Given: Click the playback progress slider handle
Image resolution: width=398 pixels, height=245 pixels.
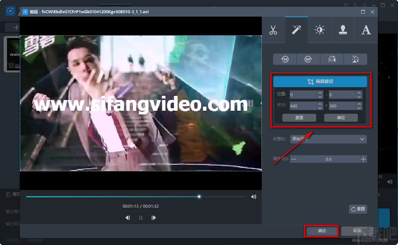Looking at the screenshot, I should coord(199,196).
